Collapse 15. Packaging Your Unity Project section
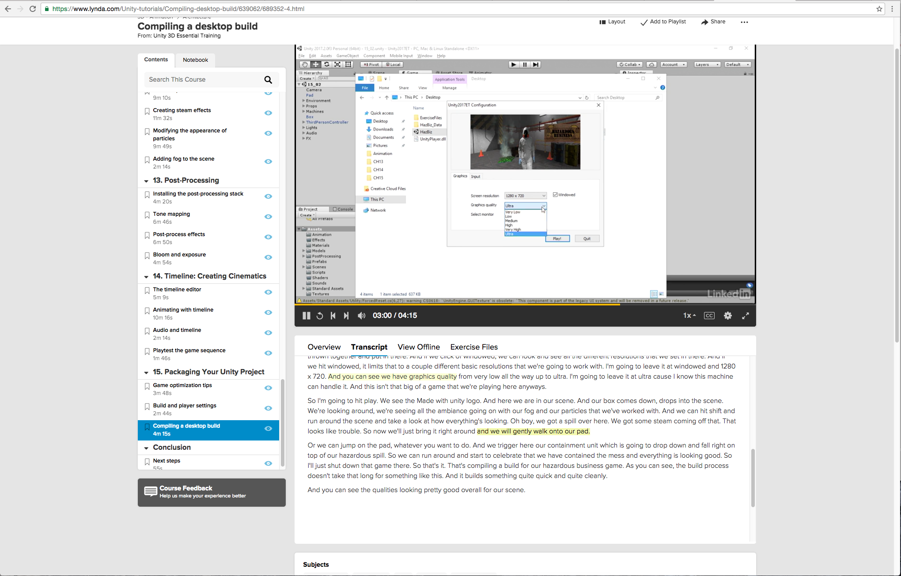The height and width of the screenshot is (576, 901). (146, 373)
